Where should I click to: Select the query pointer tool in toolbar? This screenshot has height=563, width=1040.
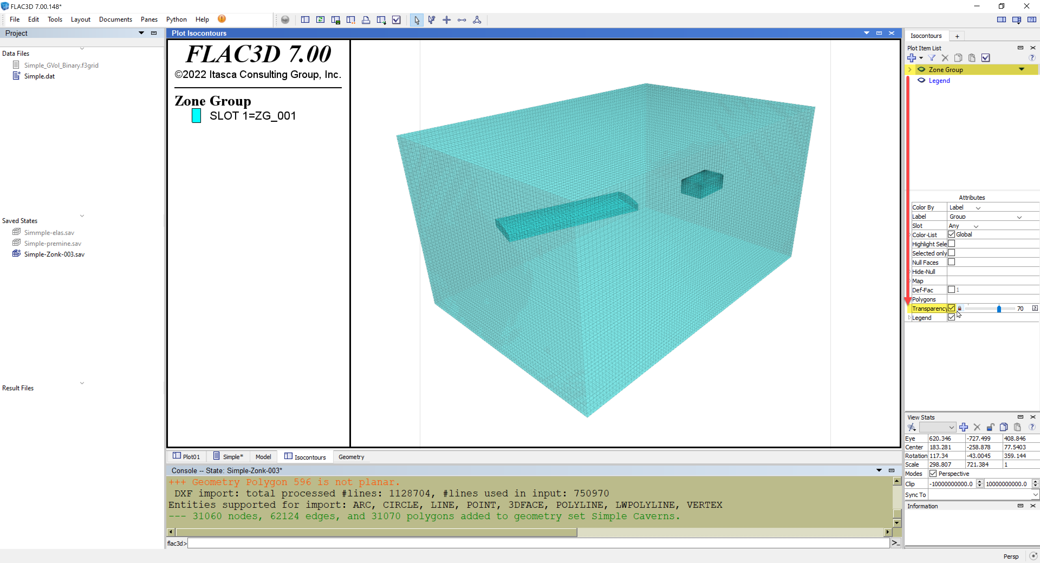click(432, 20)
